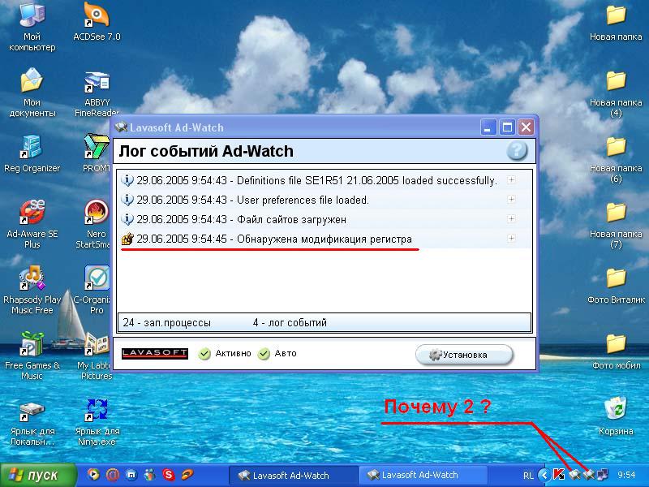Select ABBYY FineReader desktop shortcut

(97, 94)
